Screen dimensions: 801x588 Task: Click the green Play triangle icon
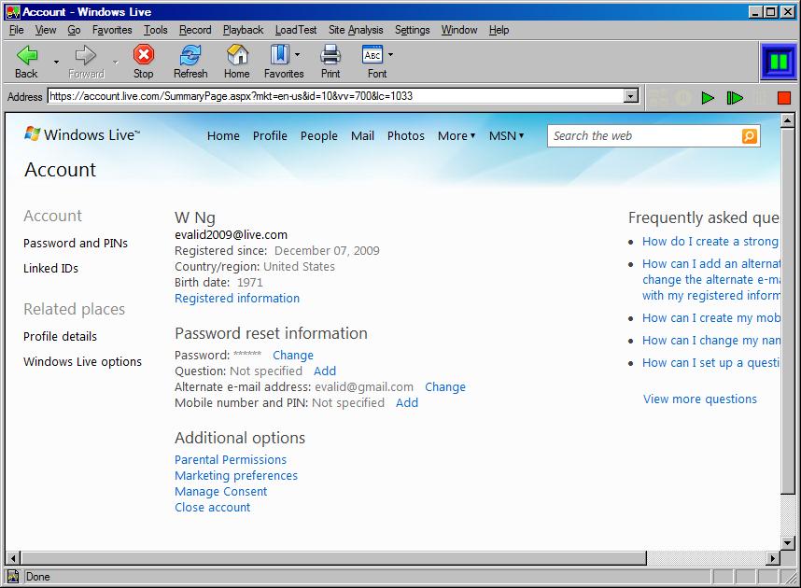click(x=708, y=98)
